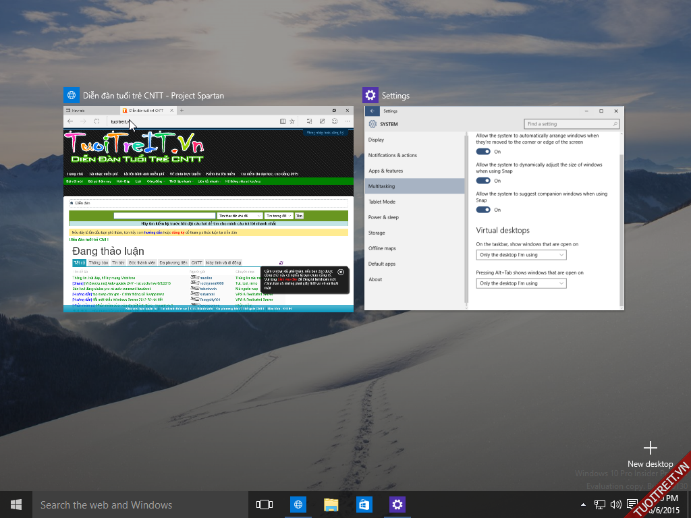691x518 pixels.
Task: Click the Task View taskbar icon
Action: (x=265, y=505)
